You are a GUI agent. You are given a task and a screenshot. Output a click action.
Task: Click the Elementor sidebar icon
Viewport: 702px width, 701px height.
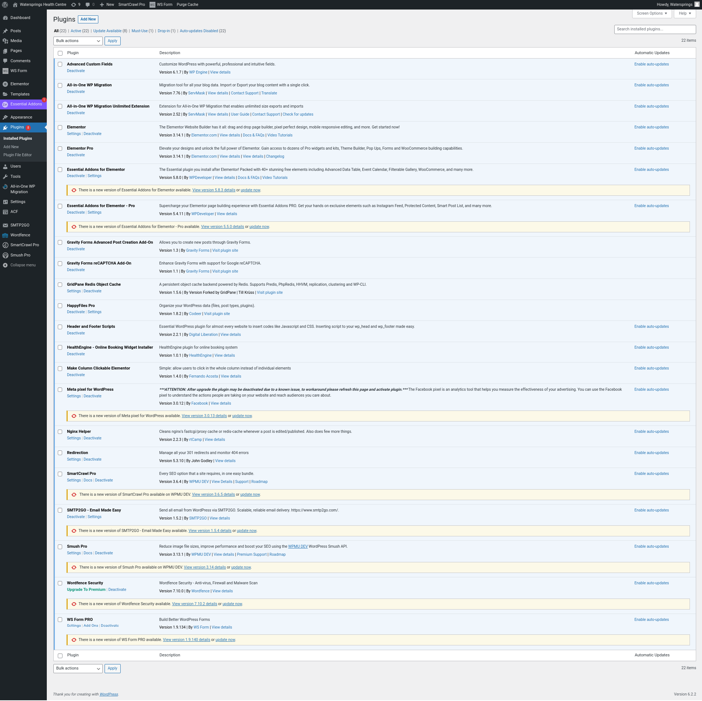click(x=5, y=84)
